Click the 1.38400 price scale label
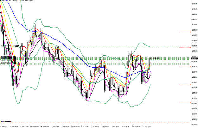Viewport: 198px width, 128px height. pos(195,72)
